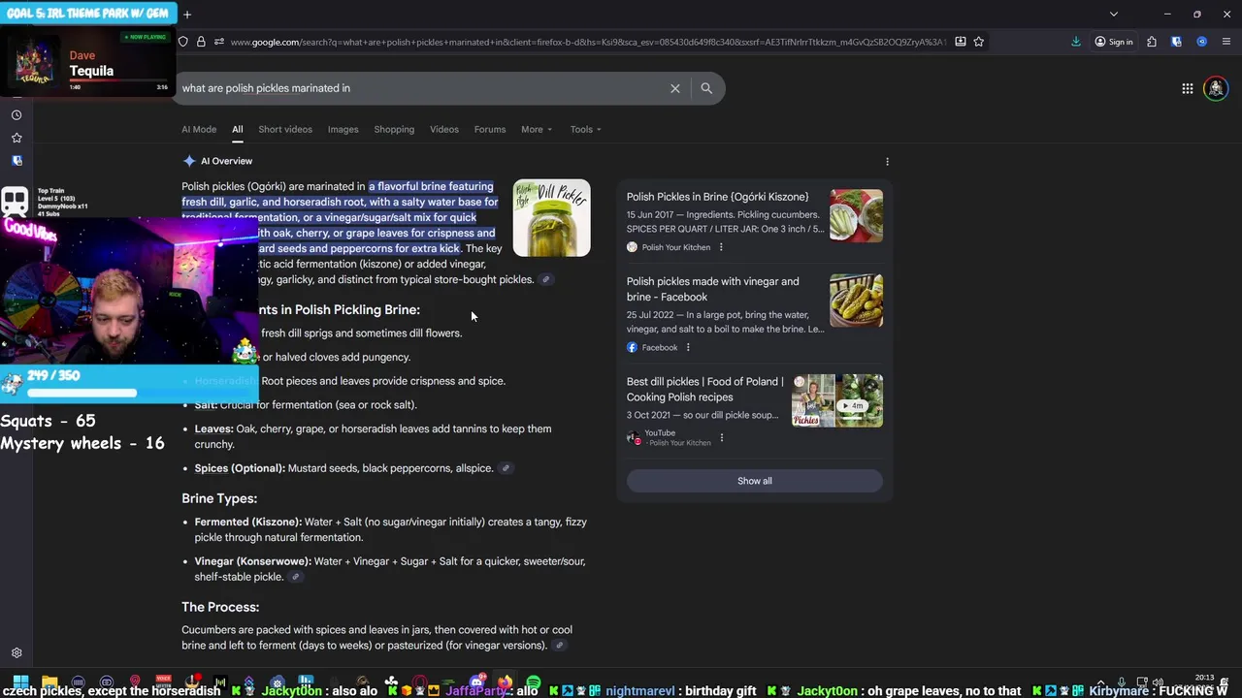Image resolution: width=1242 pixels, height=698 pixels.
Task: Click the YouTube video thumbnail with 4m badge
Action: point(837,400)
